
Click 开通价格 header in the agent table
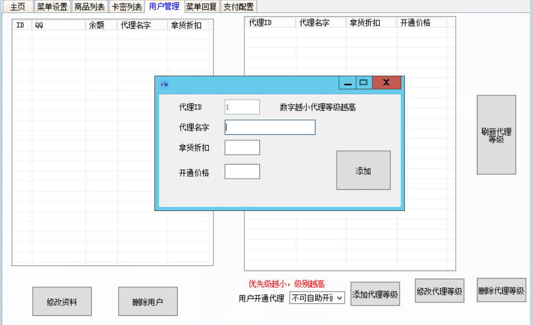click(421, 23)
